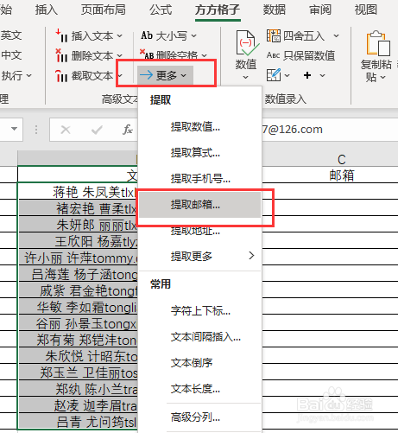Click the cell starting with 吕海莲 杨子涵
The height and width of the screenshot is (433, 398).
78,274
